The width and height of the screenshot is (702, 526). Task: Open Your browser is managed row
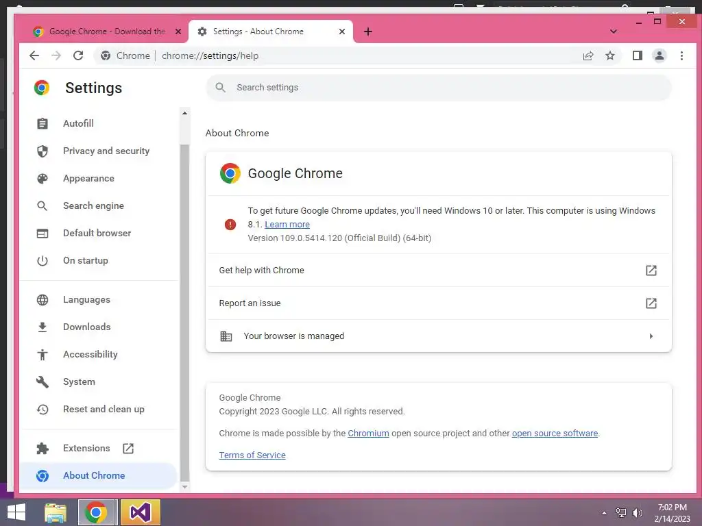pyautogui.click(x=439, y=336)
